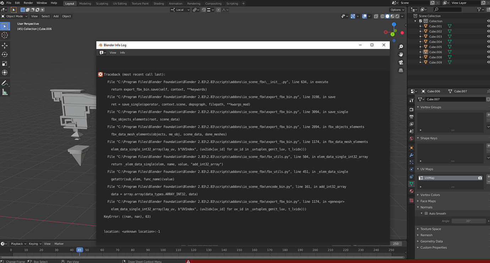Open the Object Mode dropdown
Screen dimensions: 490x263
point(14,16)
